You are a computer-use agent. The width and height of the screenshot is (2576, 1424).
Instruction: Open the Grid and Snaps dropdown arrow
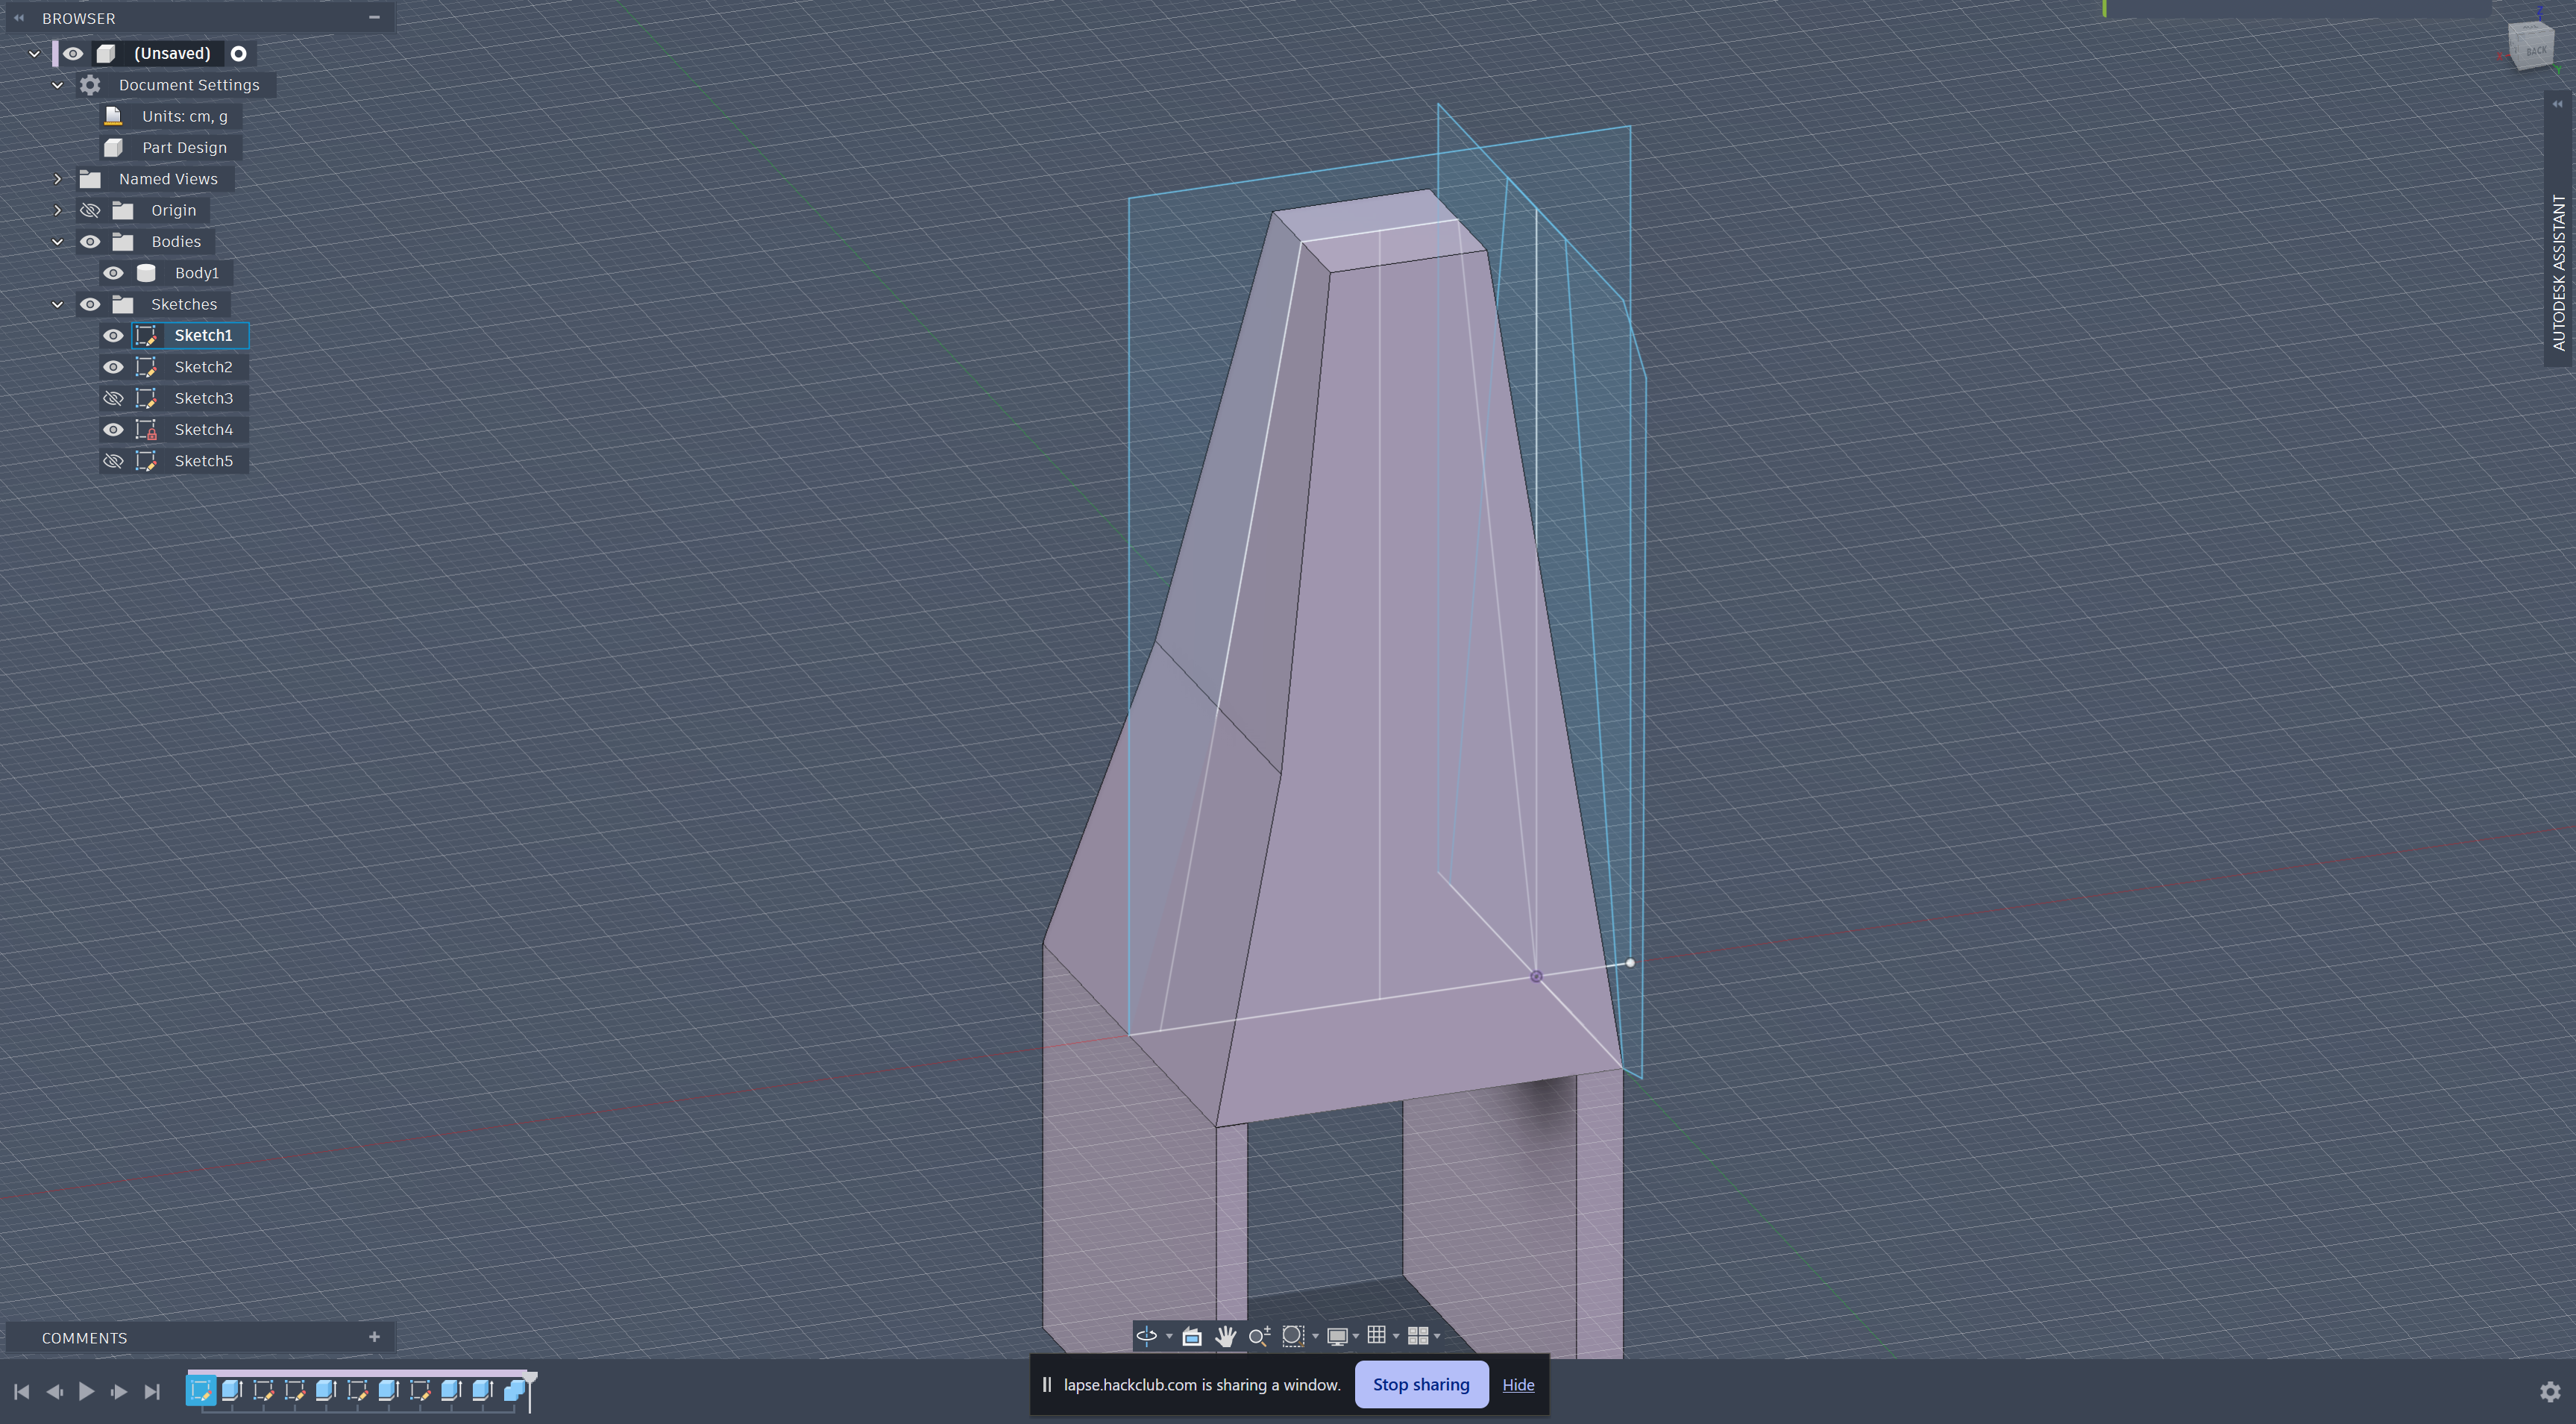tap(1396, 1336)
